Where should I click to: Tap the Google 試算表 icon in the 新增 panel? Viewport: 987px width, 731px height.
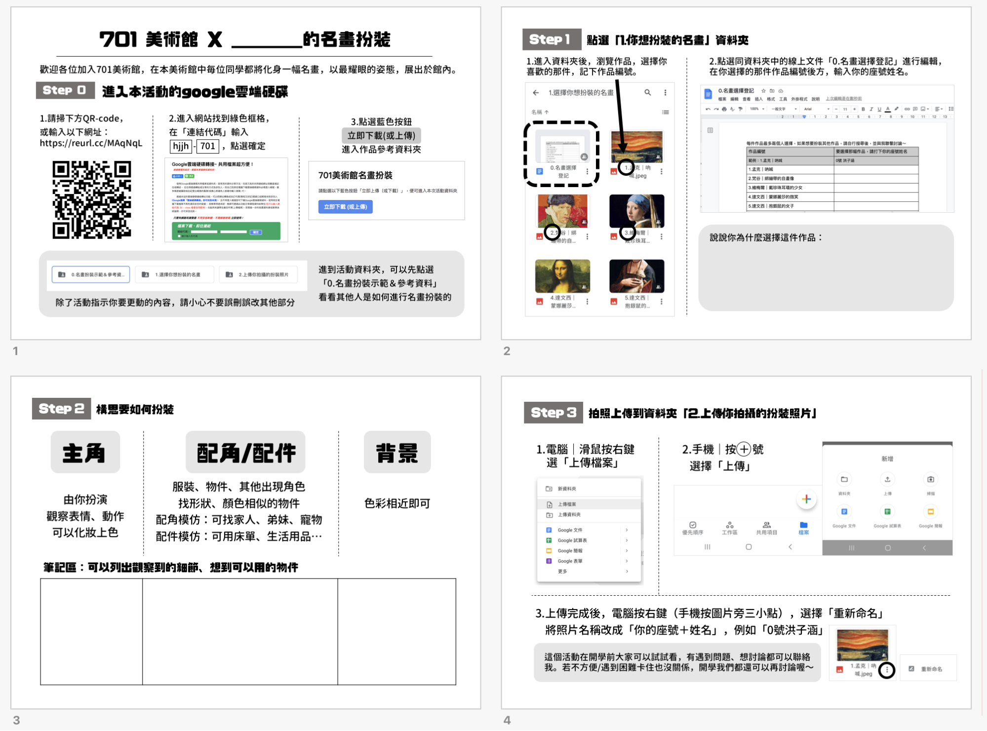pyautogui.click(x=887, y=512)
